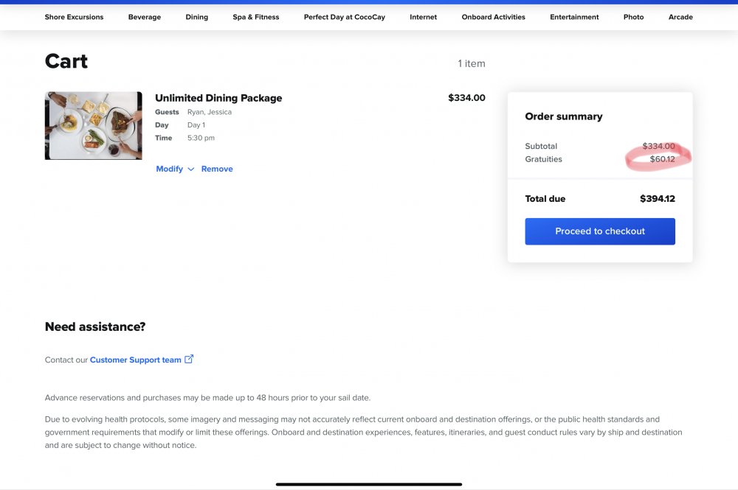Go to the Dining section
Viewport: 738px width, 490px height.
click(197, 17)
